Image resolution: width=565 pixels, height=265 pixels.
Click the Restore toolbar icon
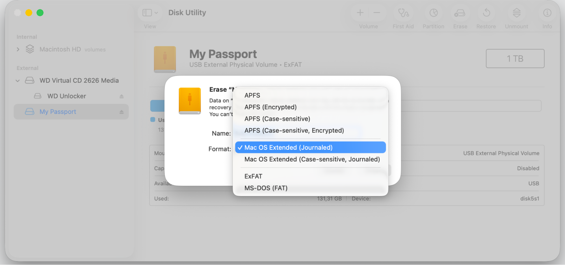coord(486,13)
